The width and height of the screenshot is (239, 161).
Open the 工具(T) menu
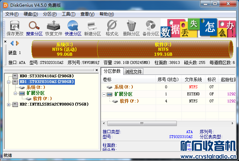(x=68, y=14)
